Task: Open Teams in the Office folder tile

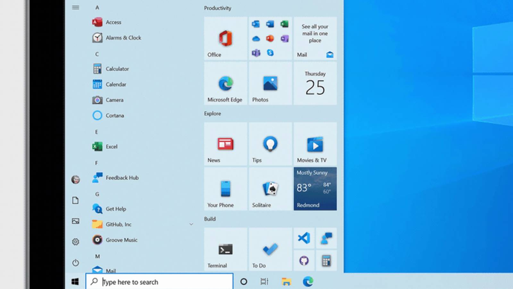Action: click(256, 53)
